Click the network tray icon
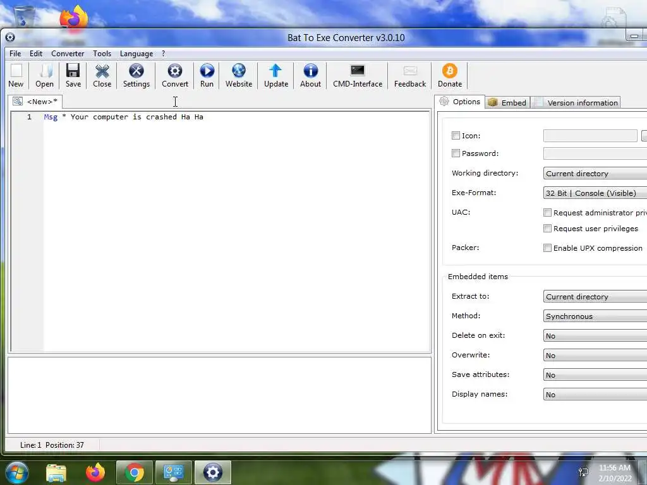Viewport: 647px width, 485px height. click(x=583, y=472)
